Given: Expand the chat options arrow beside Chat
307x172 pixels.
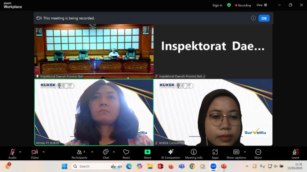Looking at the screenshot, I should pos(114,152).
